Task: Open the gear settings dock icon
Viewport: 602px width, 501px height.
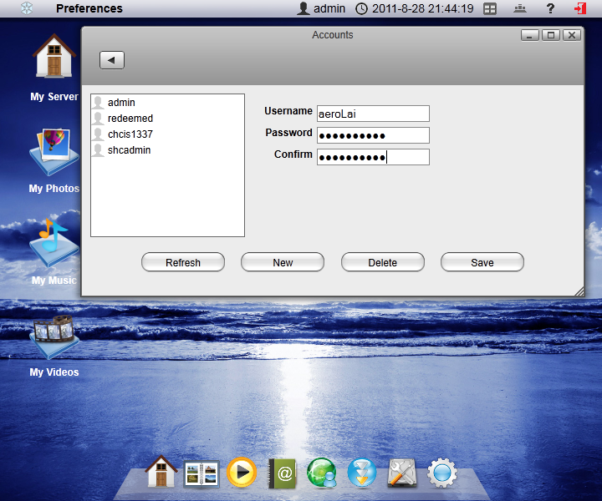Action: point(442,473)
